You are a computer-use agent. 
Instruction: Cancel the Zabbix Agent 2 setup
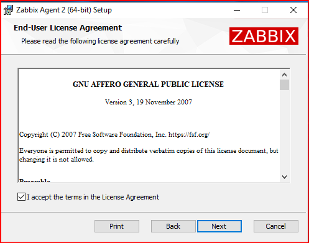pyautogui.click(x=276, y=226)
